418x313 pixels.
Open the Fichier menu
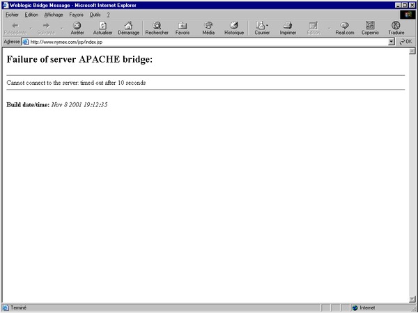coord(12,15)
